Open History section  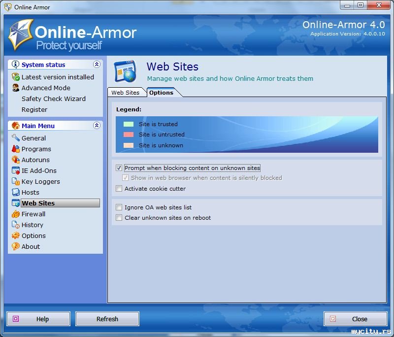click(x=33, y=225)
